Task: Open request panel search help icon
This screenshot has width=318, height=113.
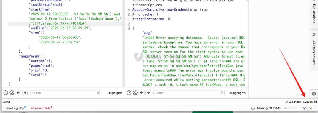Action: click(6, 93)
